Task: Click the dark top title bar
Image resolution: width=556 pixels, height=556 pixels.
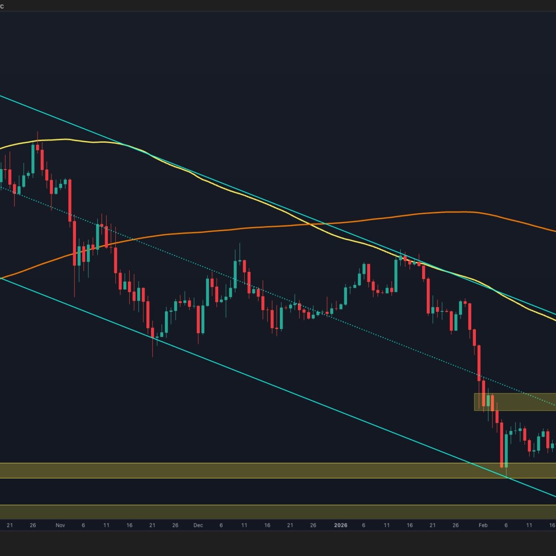Action: 278,5
